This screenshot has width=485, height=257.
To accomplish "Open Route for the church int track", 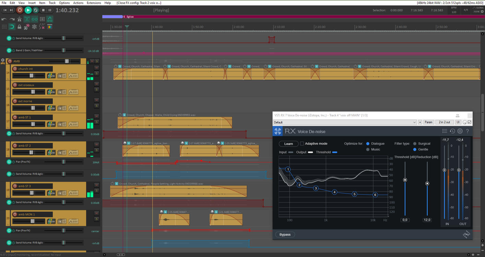I will [x=51, y=76].
